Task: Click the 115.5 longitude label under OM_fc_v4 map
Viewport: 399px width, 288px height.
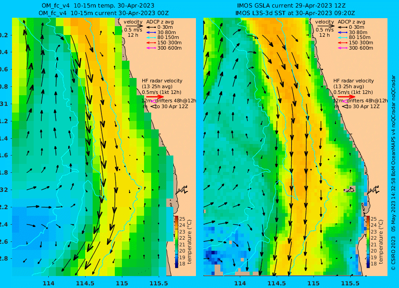Action: (x=159, y=283)
